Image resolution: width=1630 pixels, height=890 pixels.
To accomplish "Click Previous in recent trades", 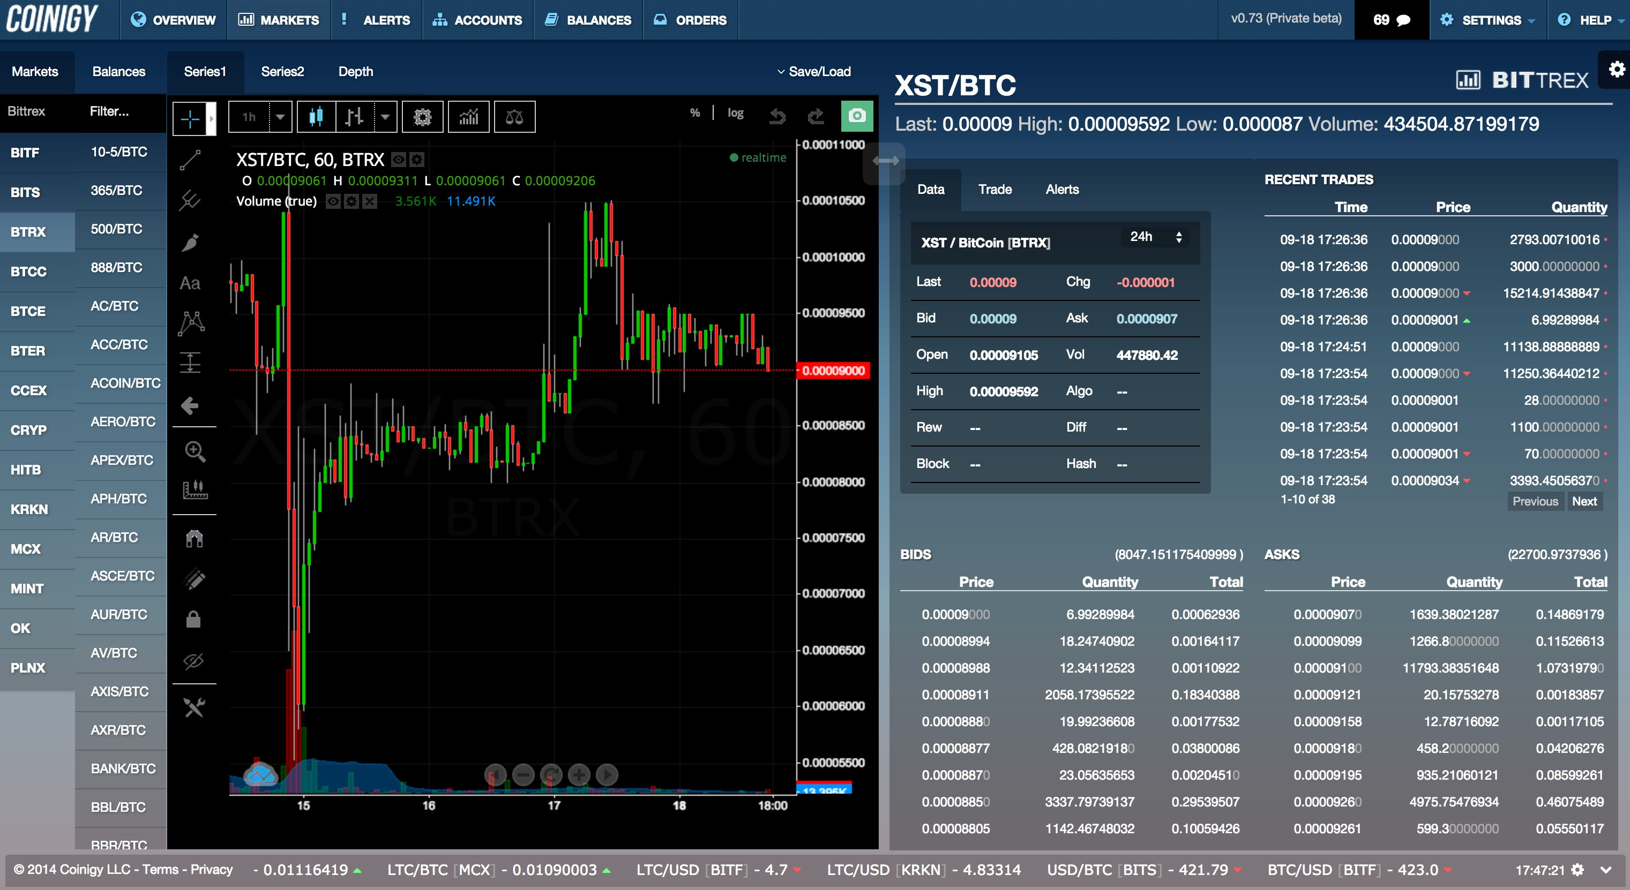I will (1535, 501).
